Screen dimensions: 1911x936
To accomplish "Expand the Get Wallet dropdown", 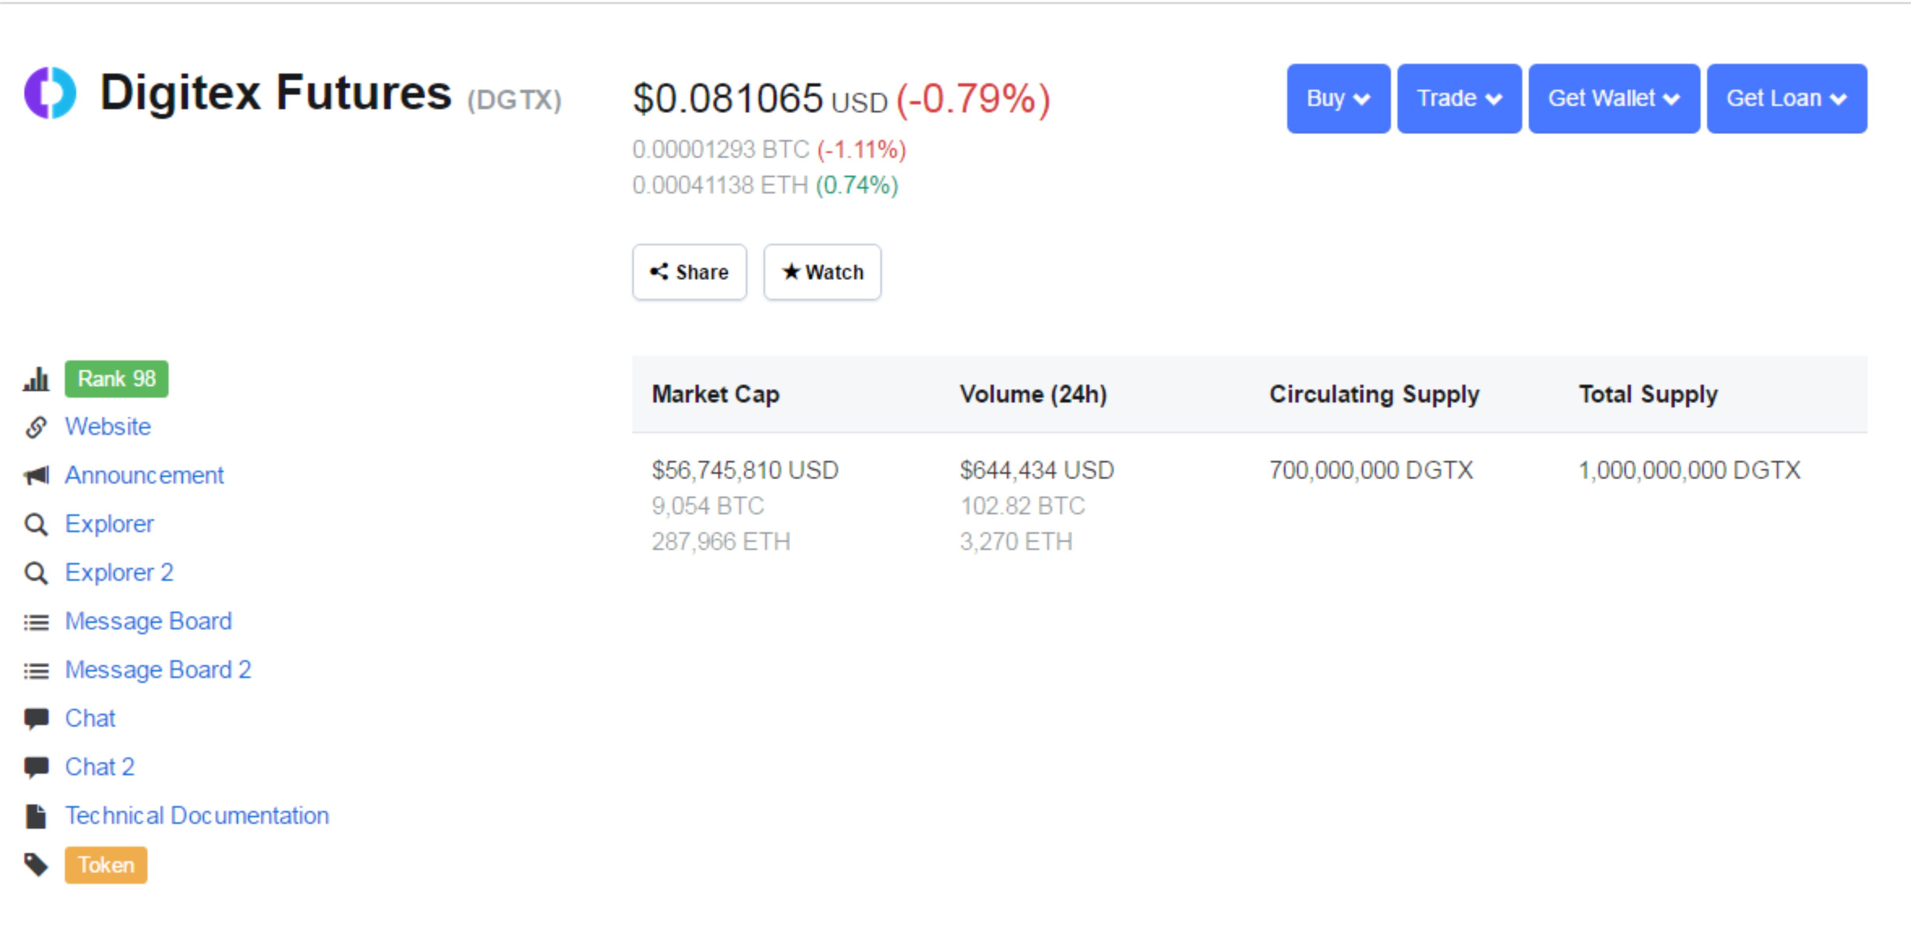I will coord(1614,99).
